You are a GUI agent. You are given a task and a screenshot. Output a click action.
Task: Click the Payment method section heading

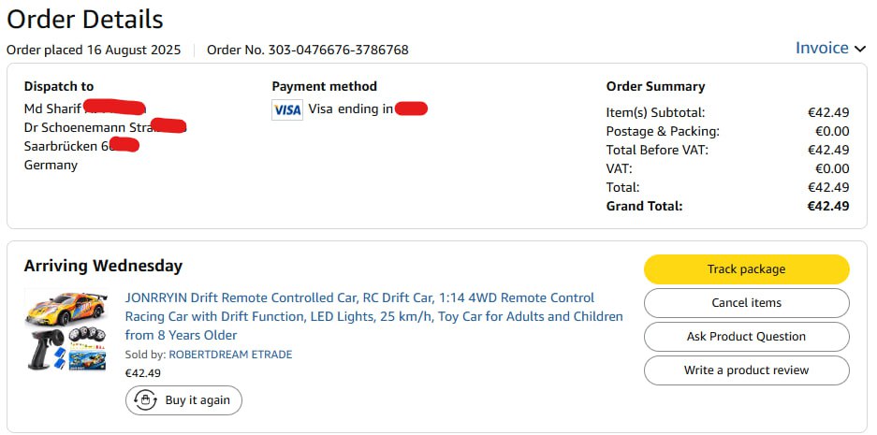click(324, 86)
